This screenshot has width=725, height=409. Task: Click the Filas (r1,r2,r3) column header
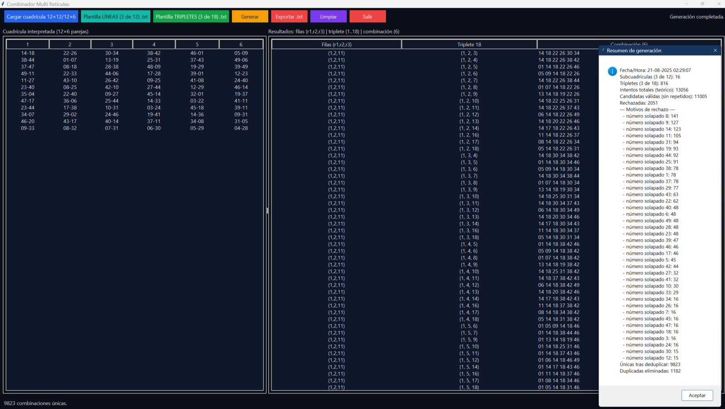tap(337, 44)
